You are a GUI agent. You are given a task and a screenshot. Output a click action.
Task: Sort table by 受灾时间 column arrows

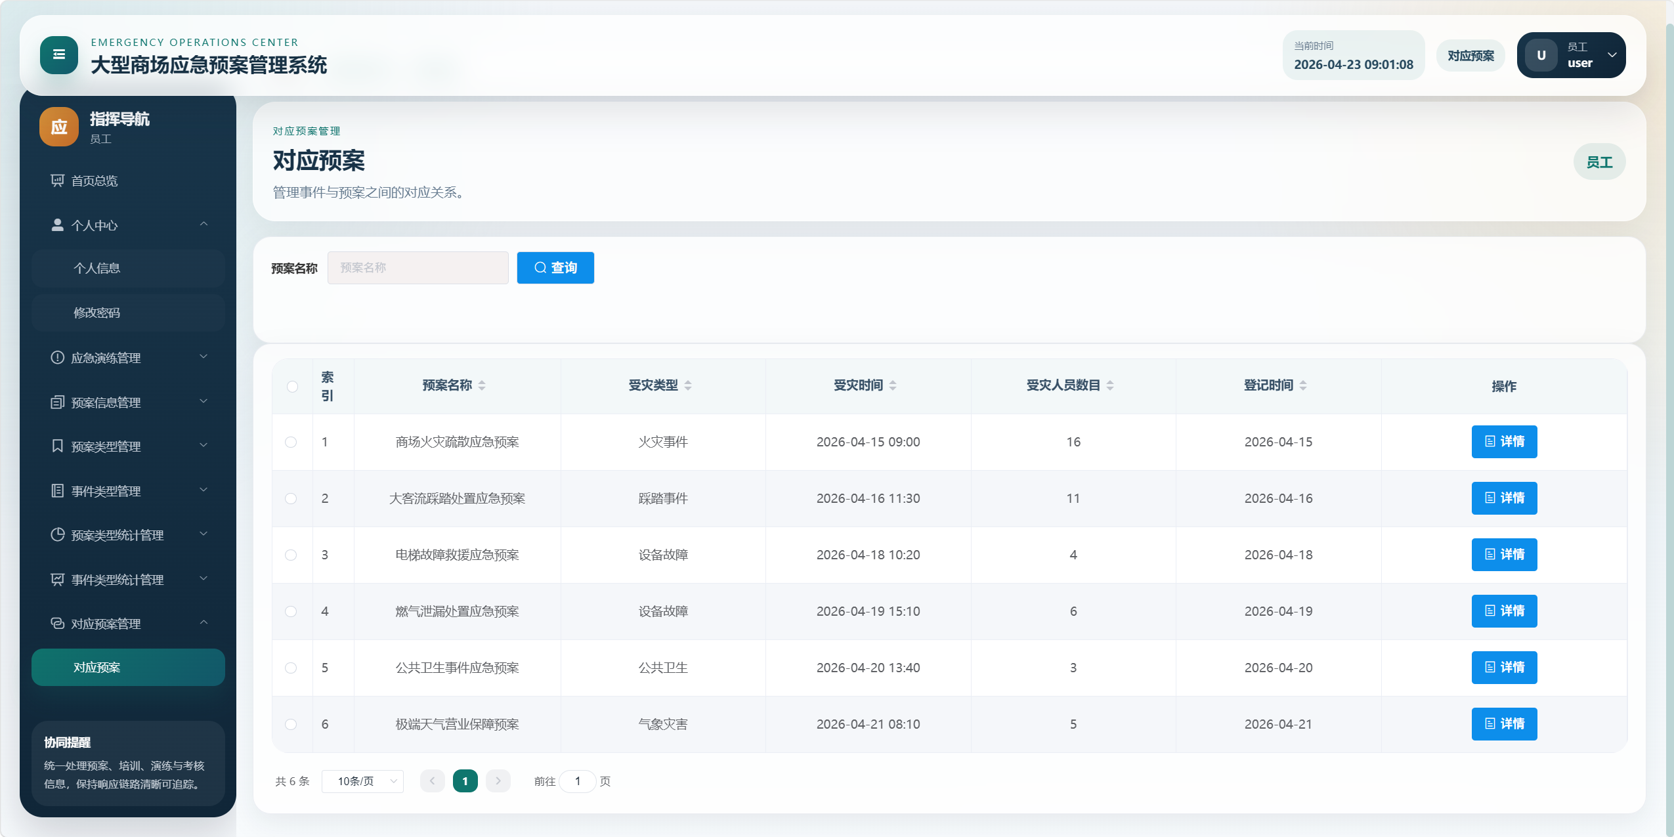893,385
